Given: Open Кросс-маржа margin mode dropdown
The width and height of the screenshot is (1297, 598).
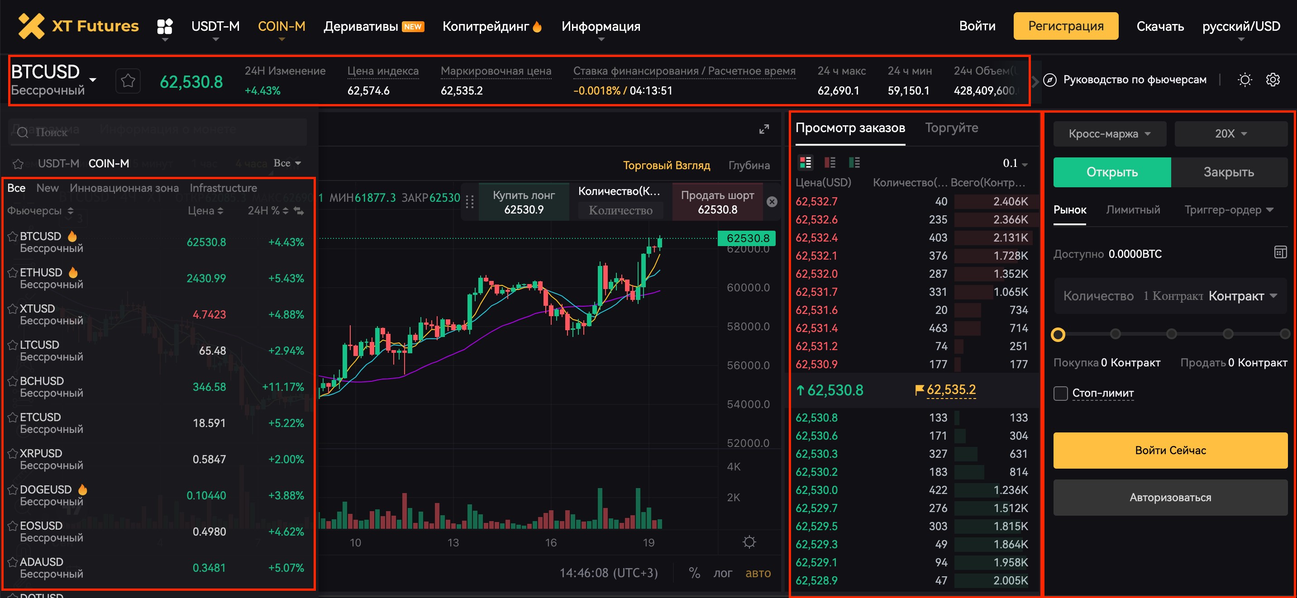Looking at the screenshot, I should (x=1109, y=133).
